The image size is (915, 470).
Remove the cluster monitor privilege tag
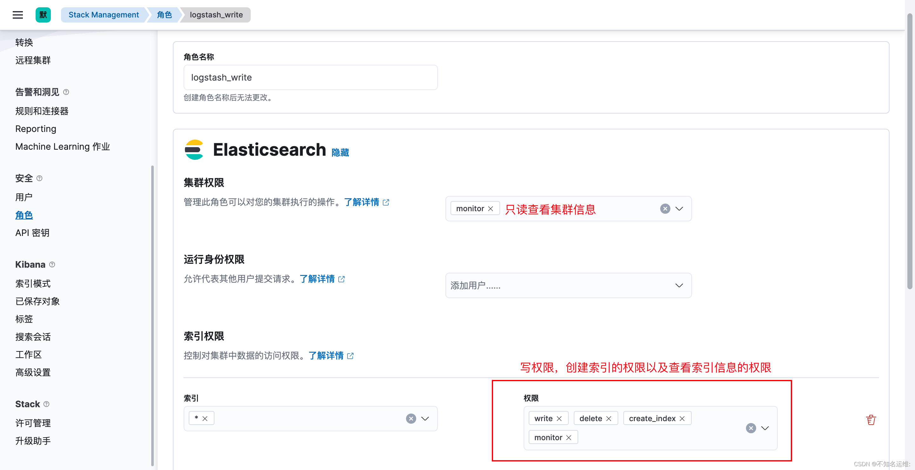click(x=491, y=209)
